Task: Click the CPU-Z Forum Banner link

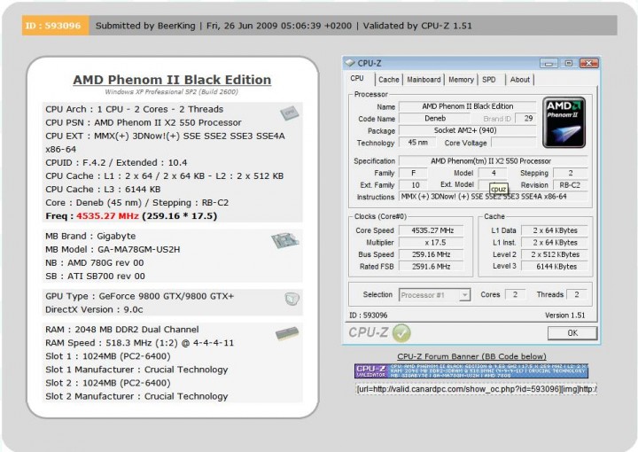Action: pos(471,356)
